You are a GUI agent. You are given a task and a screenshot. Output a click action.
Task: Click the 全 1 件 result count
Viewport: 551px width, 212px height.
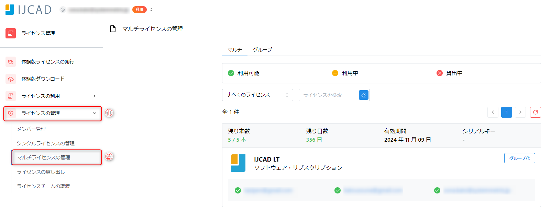pos(231,112)
